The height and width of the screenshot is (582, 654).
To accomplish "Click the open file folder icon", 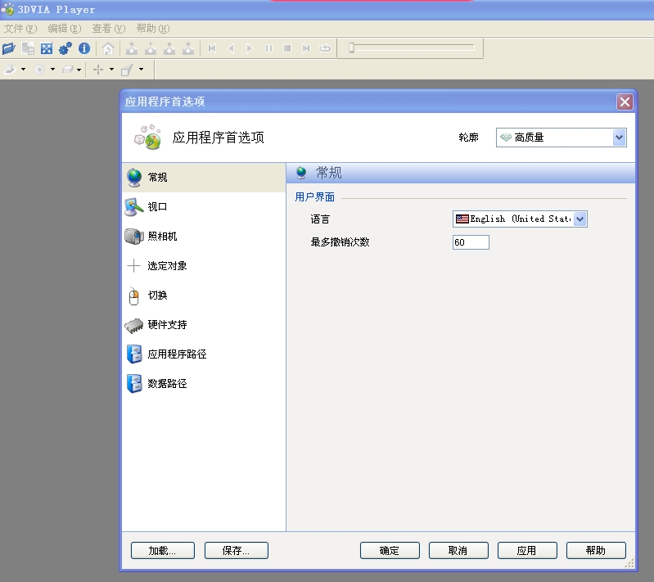I will (x=9, y=48).
